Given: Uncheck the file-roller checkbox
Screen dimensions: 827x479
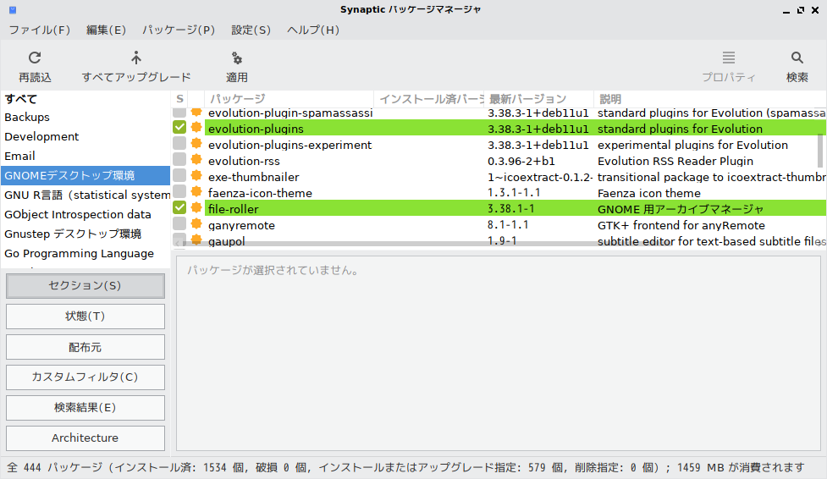Looking at the screenshot, I should click(x=179, y=208).
